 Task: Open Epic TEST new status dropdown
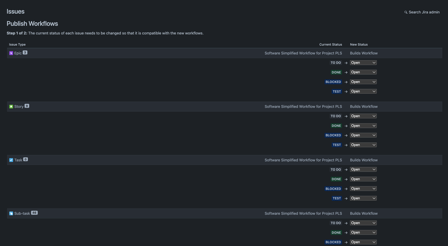click(x=363, y=91)
